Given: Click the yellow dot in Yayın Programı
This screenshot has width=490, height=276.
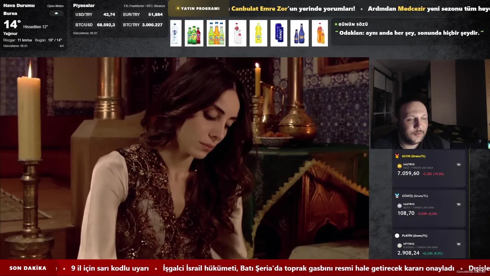Looking at the screenshot, I should click(x=178, y=8).
